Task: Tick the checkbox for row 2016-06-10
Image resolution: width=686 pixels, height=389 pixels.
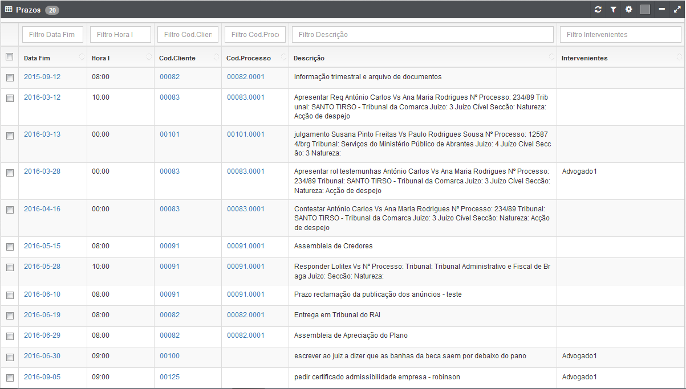Action: coord(10,295)
